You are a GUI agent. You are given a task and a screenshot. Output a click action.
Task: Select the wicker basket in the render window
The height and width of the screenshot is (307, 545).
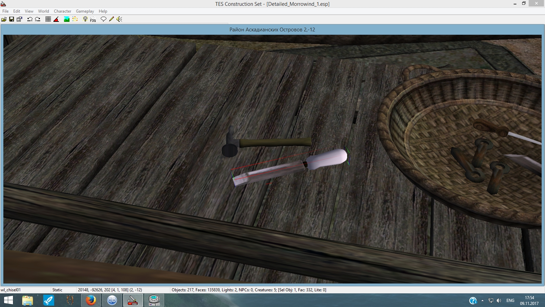(x=460, y=147)
